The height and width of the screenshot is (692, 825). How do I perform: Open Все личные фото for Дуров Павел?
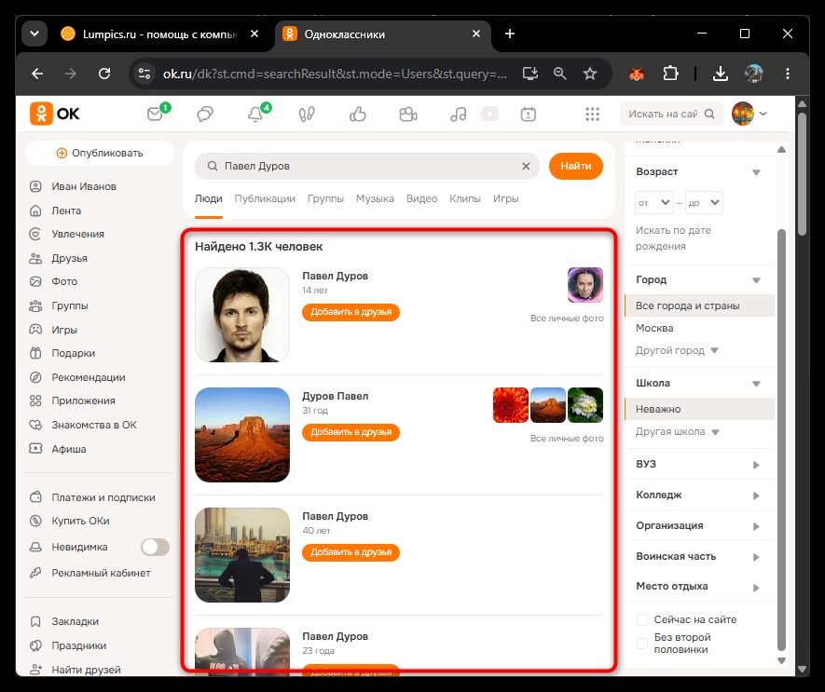567,439
